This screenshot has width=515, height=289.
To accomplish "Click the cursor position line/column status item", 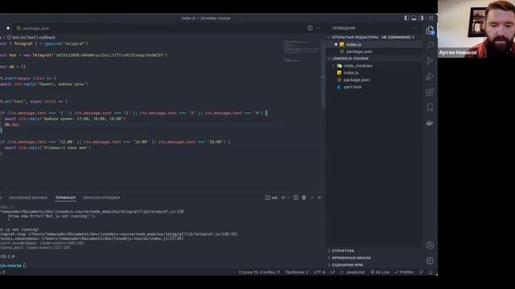I will click(x=259, y=272).
